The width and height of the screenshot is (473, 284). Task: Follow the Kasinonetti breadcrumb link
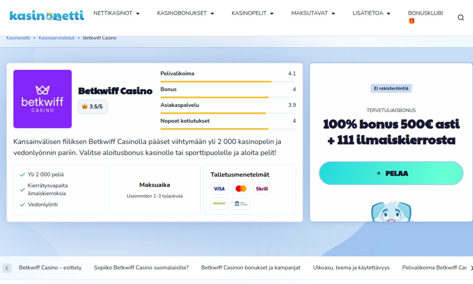click(x=18, y=38)
